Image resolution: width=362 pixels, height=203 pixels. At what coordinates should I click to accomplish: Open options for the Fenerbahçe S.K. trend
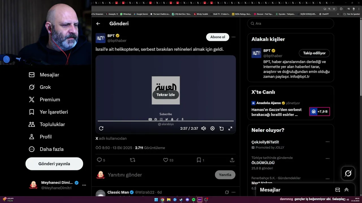click(x=327, y=179)
